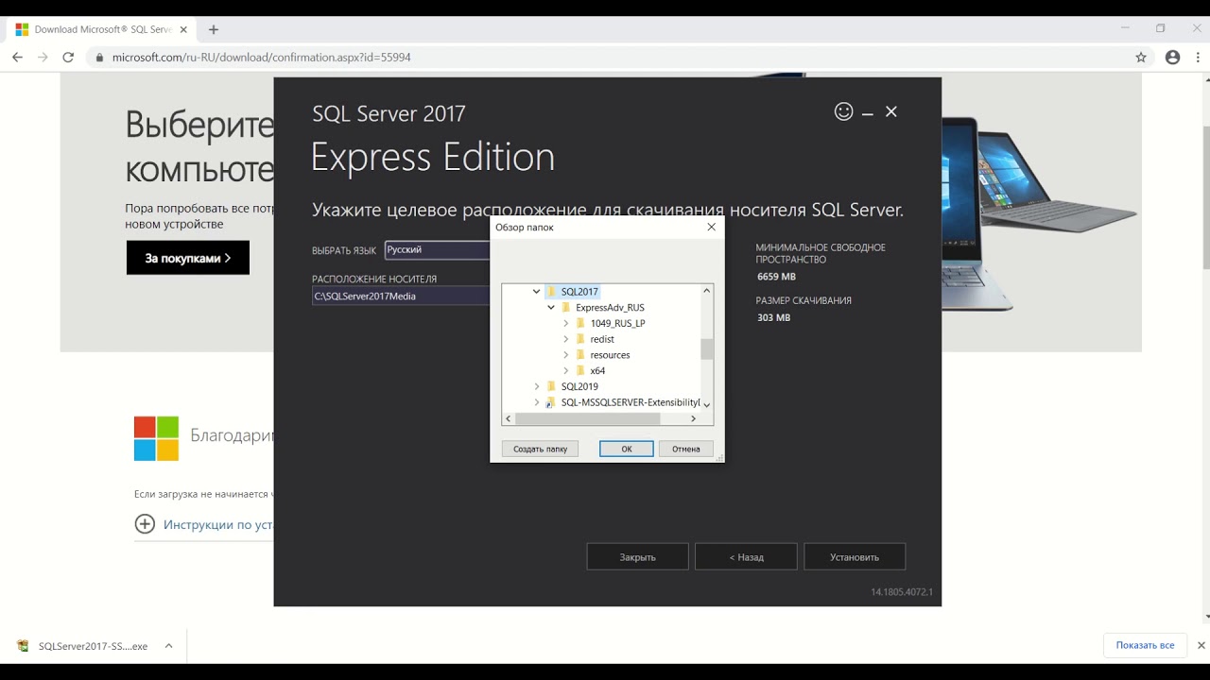Click the tree scroll-down arrow

point(706,405)
